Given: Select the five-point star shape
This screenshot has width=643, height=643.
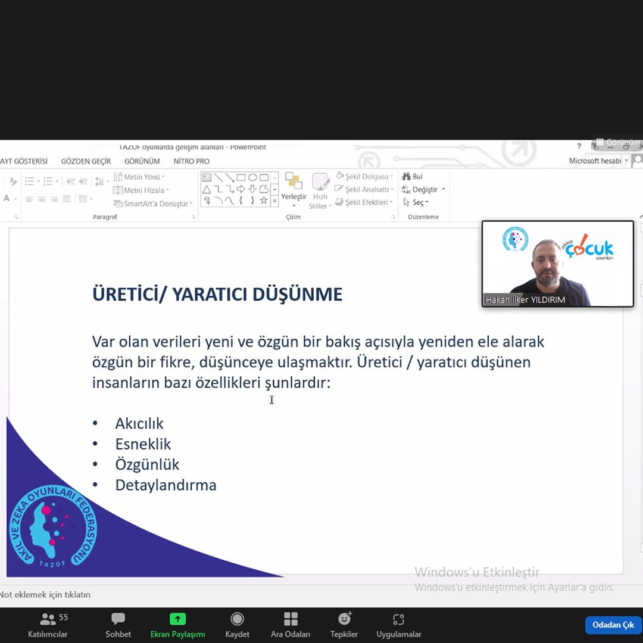Looking at the screenshot, I should 264,201.
